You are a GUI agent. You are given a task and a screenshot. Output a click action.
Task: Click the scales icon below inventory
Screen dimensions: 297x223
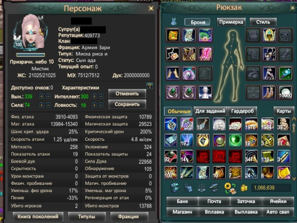tap(202, 188)
